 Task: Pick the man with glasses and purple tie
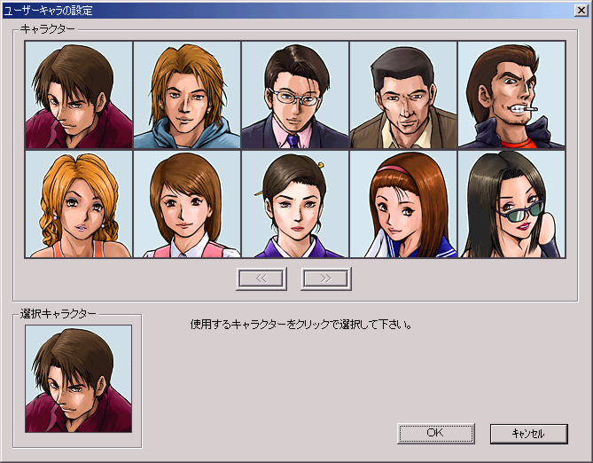pos(295,96)
